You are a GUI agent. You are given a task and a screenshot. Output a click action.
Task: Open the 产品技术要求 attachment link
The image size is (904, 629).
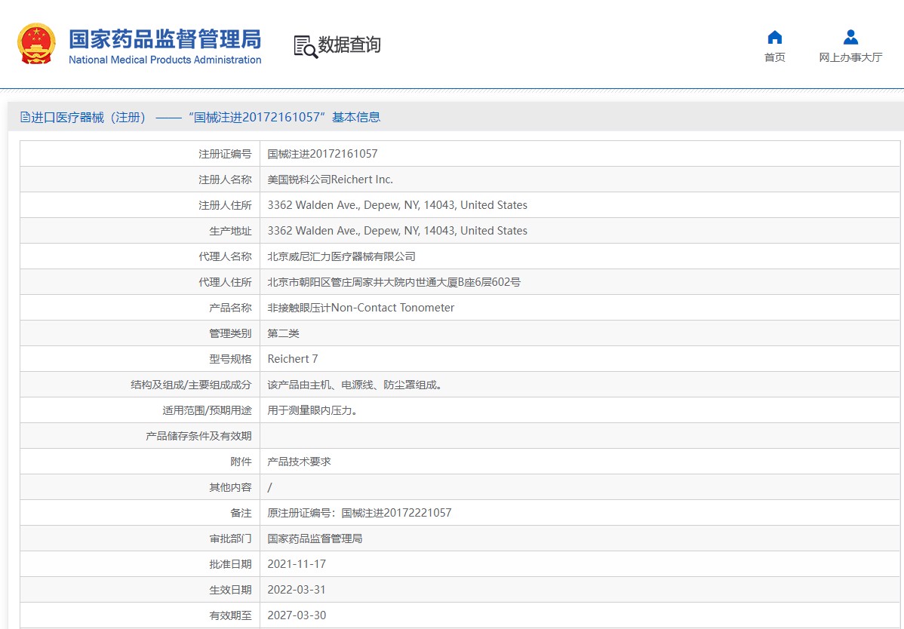point(300,462)
